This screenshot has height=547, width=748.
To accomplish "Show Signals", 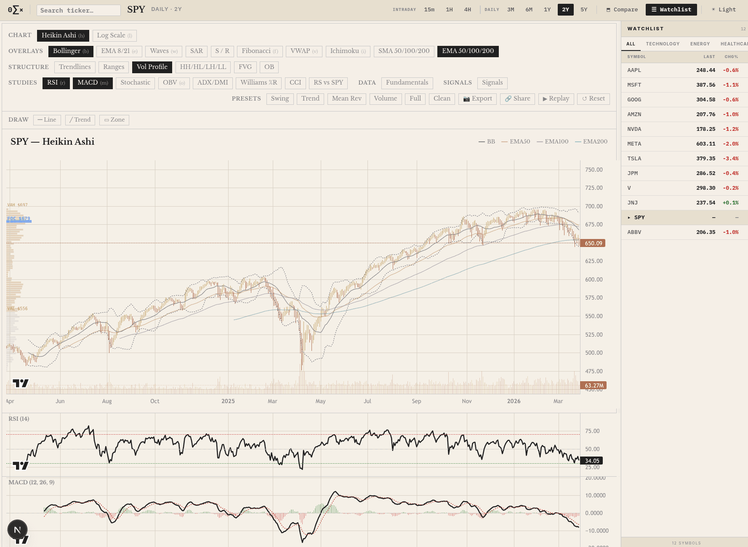I will coord(492,83).
